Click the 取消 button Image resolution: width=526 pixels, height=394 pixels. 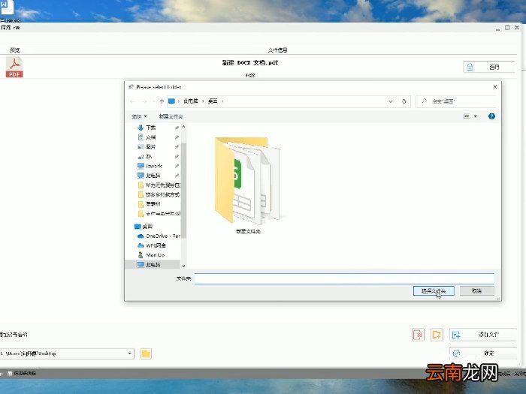click(476, 291)
